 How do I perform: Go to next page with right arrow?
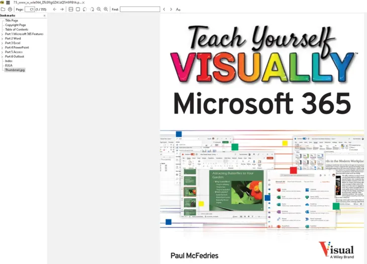(62, 9)
